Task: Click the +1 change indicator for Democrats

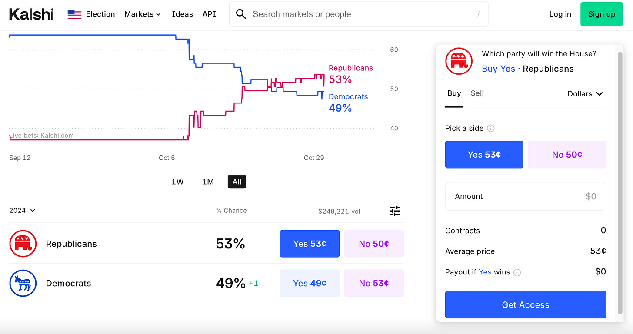Action: [253, 284]
